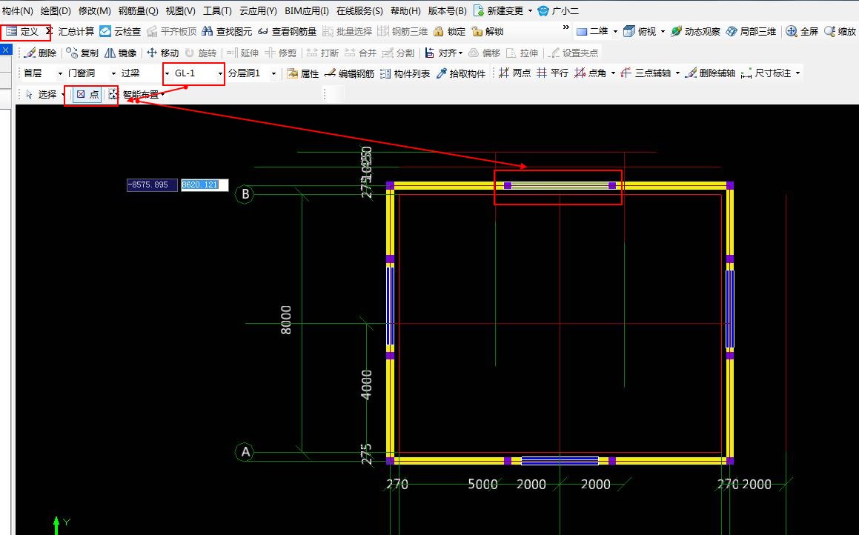Click 新建变更 new change button
This screenshot has width=859, height=535.
coord(499,11)
